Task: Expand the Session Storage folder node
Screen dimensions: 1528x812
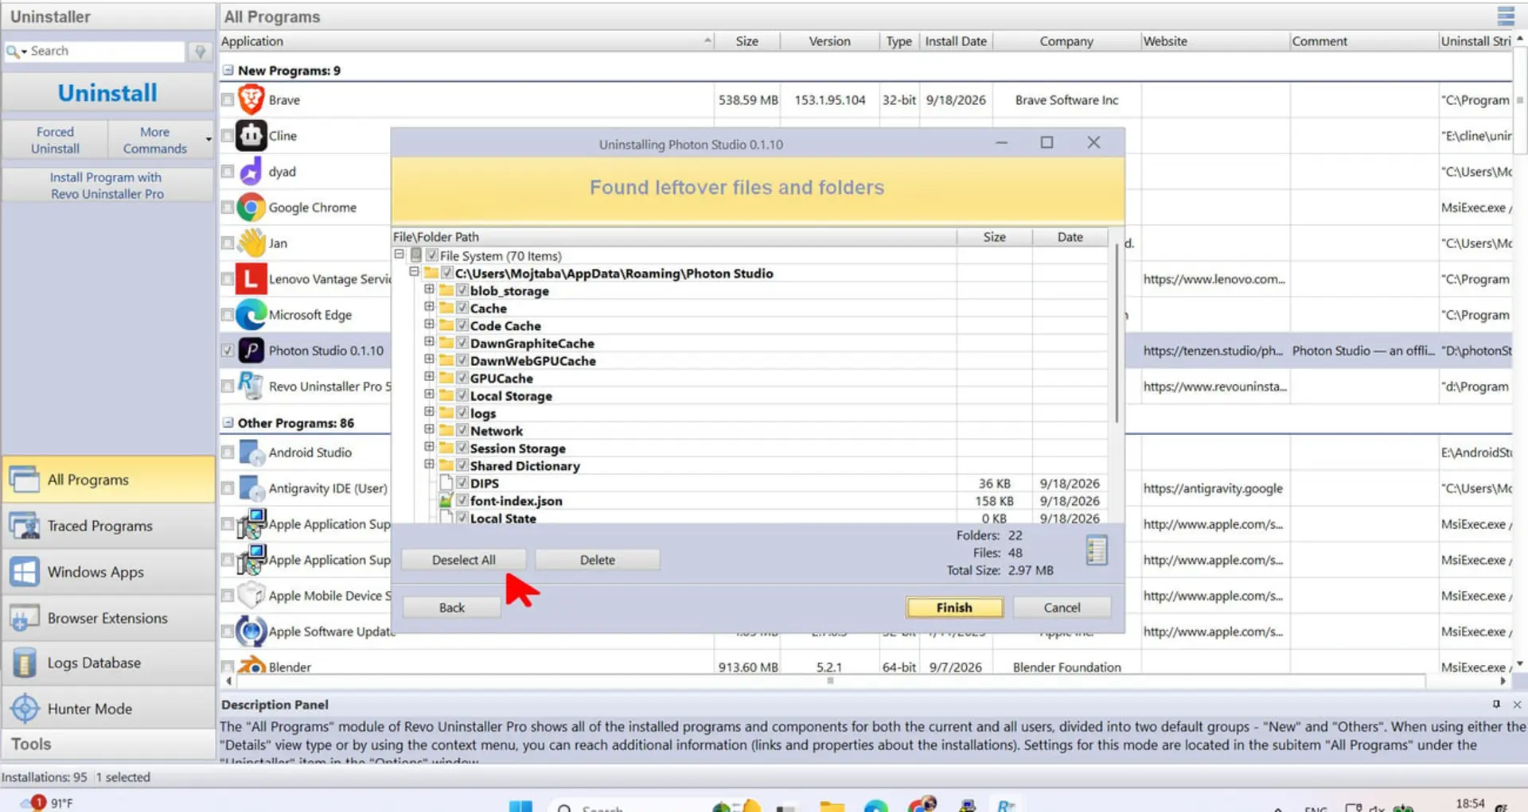Action: coord(429,447)
